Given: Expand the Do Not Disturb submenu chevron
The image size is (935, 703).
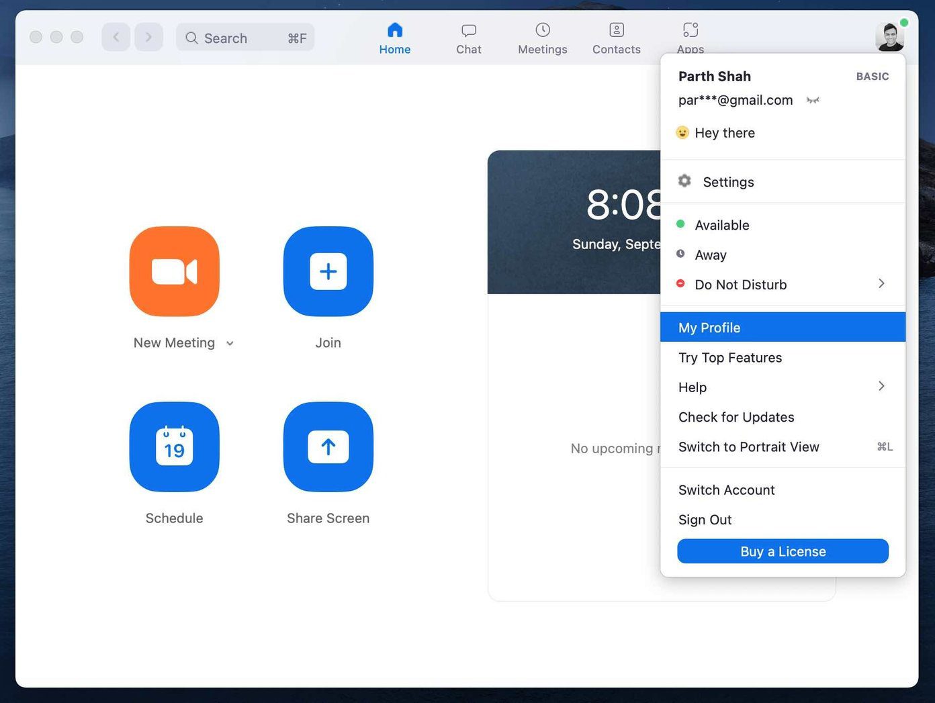Looking at the screenshot, I should [x=881, y=283].
